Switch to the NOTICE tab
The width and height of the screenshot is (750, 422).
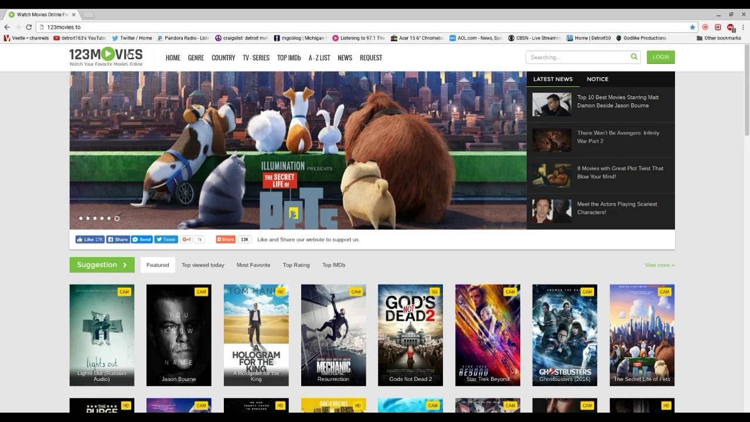(598, 79)
